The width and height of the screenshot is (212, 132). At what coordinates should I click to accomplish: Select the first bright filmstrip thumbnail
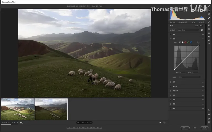(x=18, y=109)
